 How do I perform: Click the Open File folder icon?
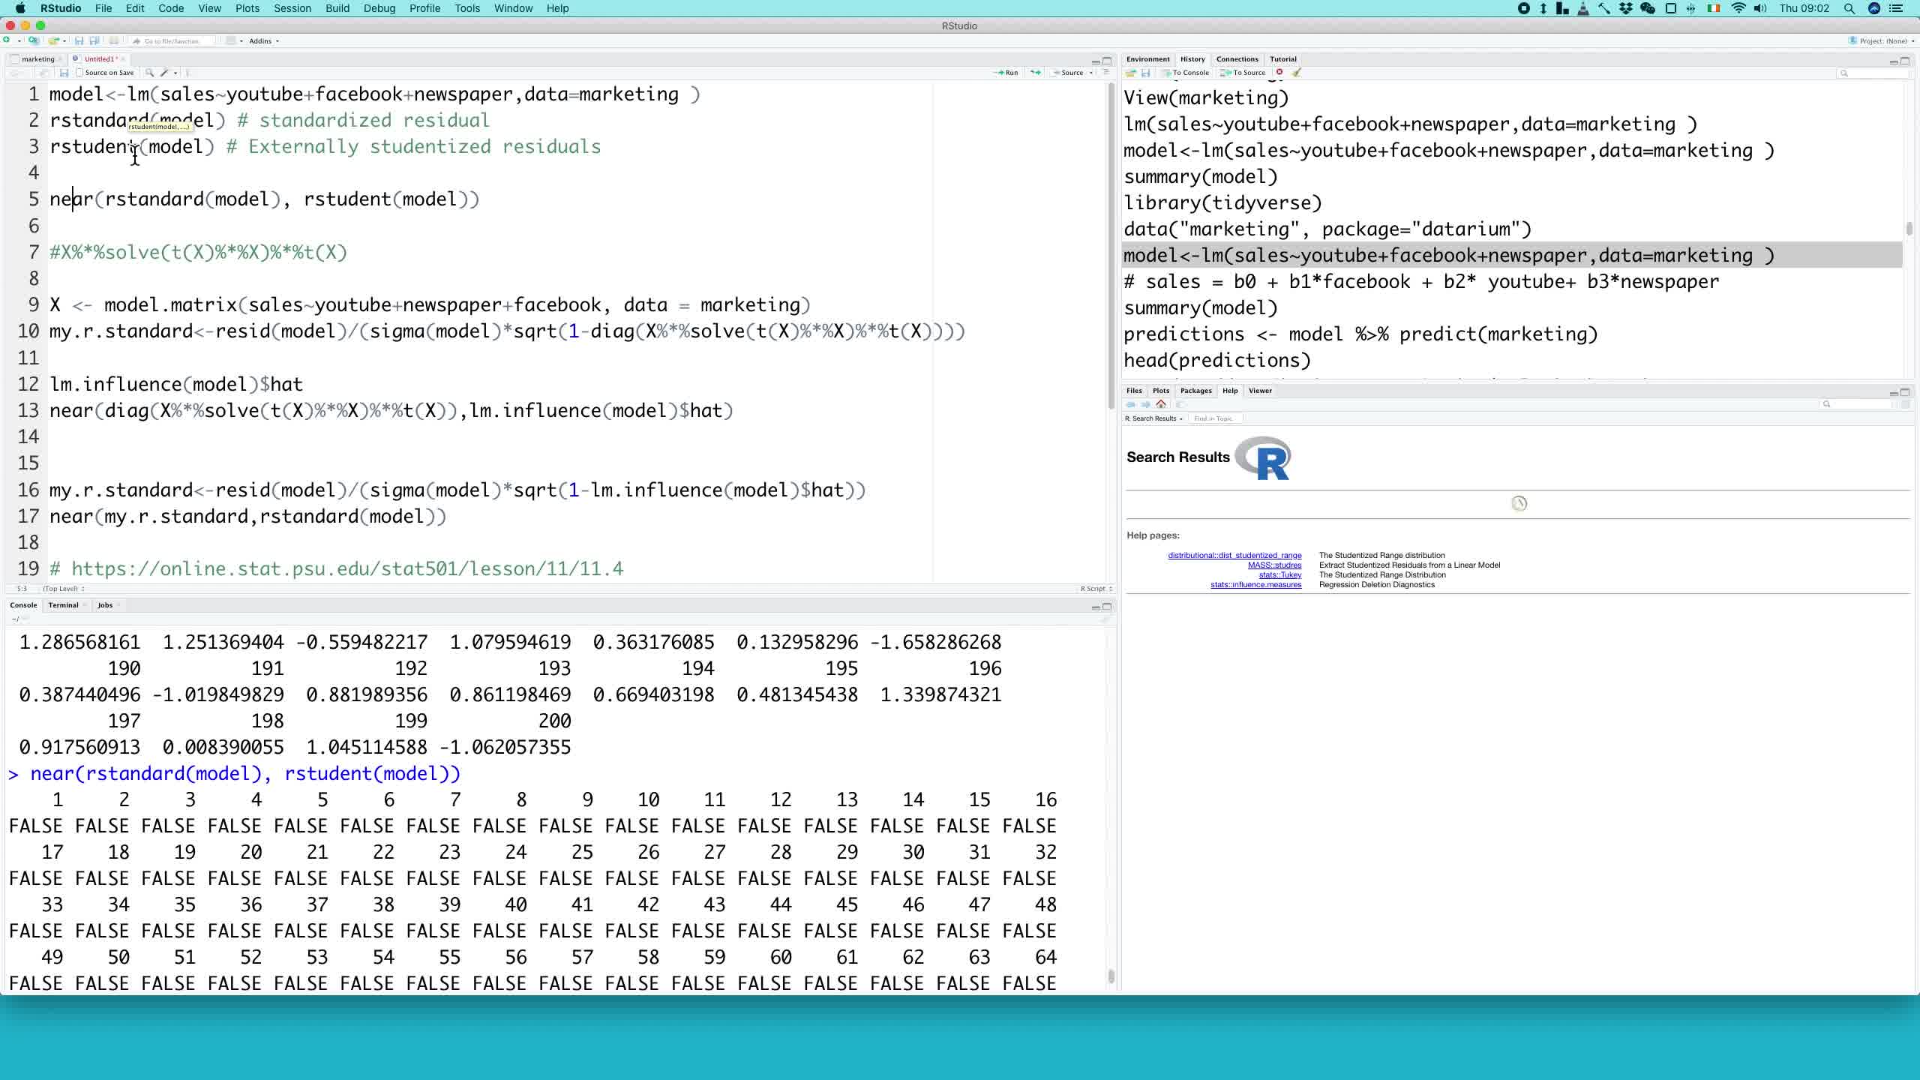pyautogui.click(x=52, y=40)
